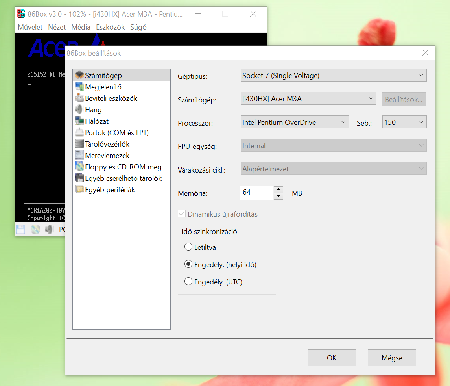The width and height of the screenshot is (450, 386).
Task: Close the 86Box beállítások dialog
Action: 425,53
